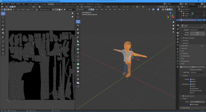Select the Move tool in the 3D viewport toolbar

pyautogui.click(x=78, y=22)
